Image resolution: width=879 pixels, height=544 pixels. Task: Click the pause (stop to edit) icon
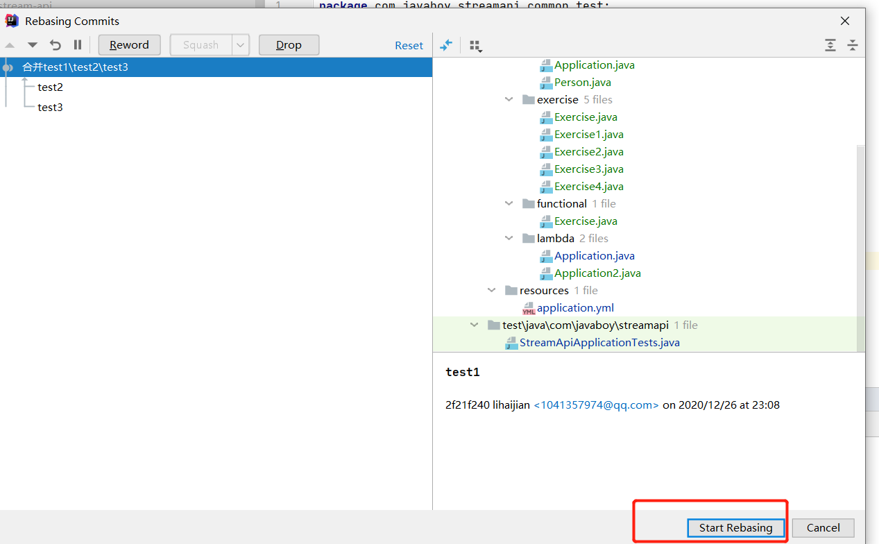click(78, 45)
